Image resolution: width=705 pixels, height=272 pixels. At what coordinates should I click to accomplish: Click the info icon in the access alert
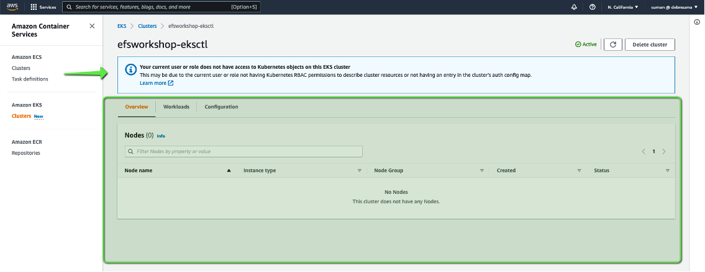[130, 69]
